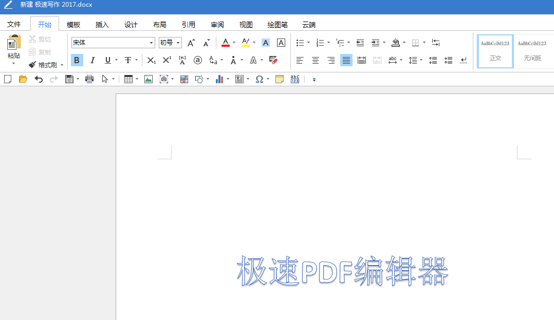Switch to the 插入 (Insert) tab
This screenshot has width=554, height=320.
point(102,25)
